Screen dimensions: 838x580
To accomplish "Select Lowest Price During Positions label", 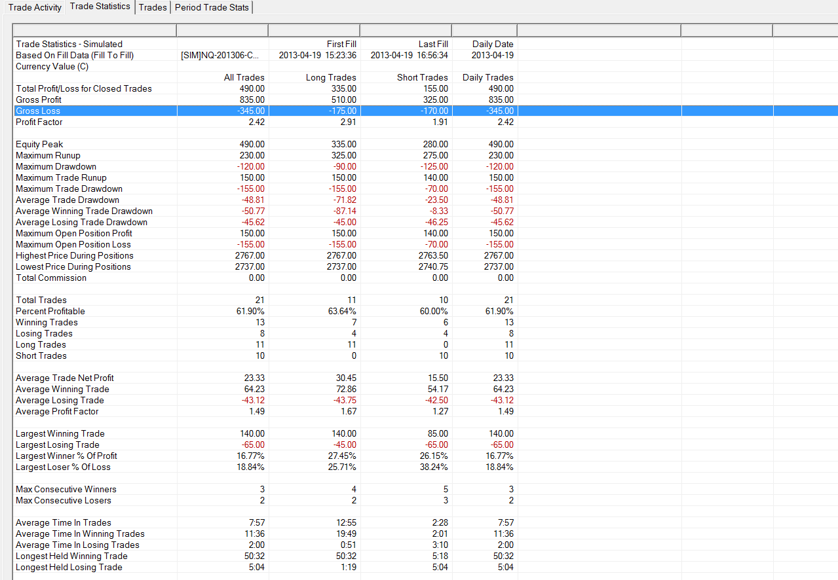I will [x=73, y=267].
